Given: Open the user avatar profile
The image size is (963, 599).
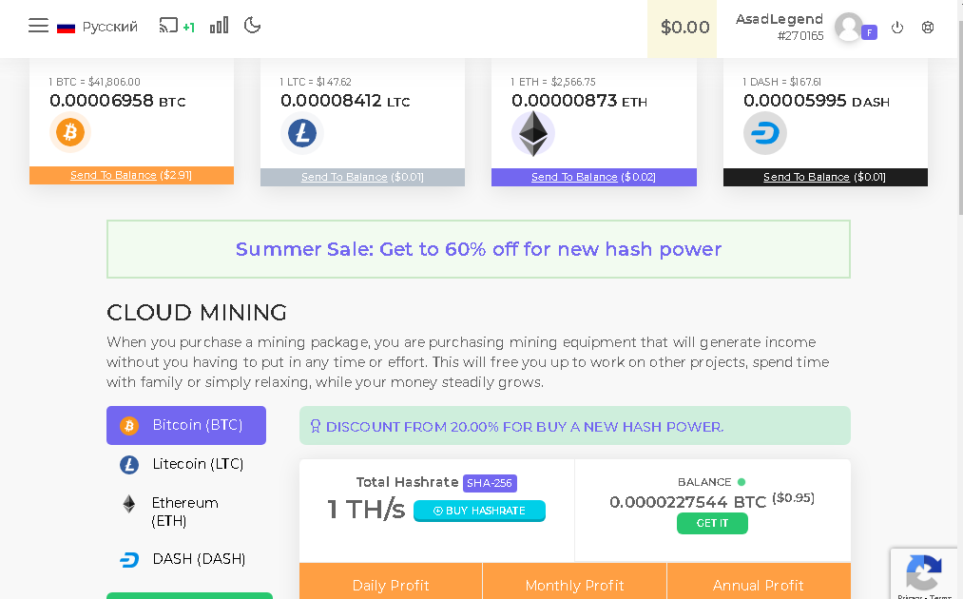Looking at the screenshot, I should 849,27.
